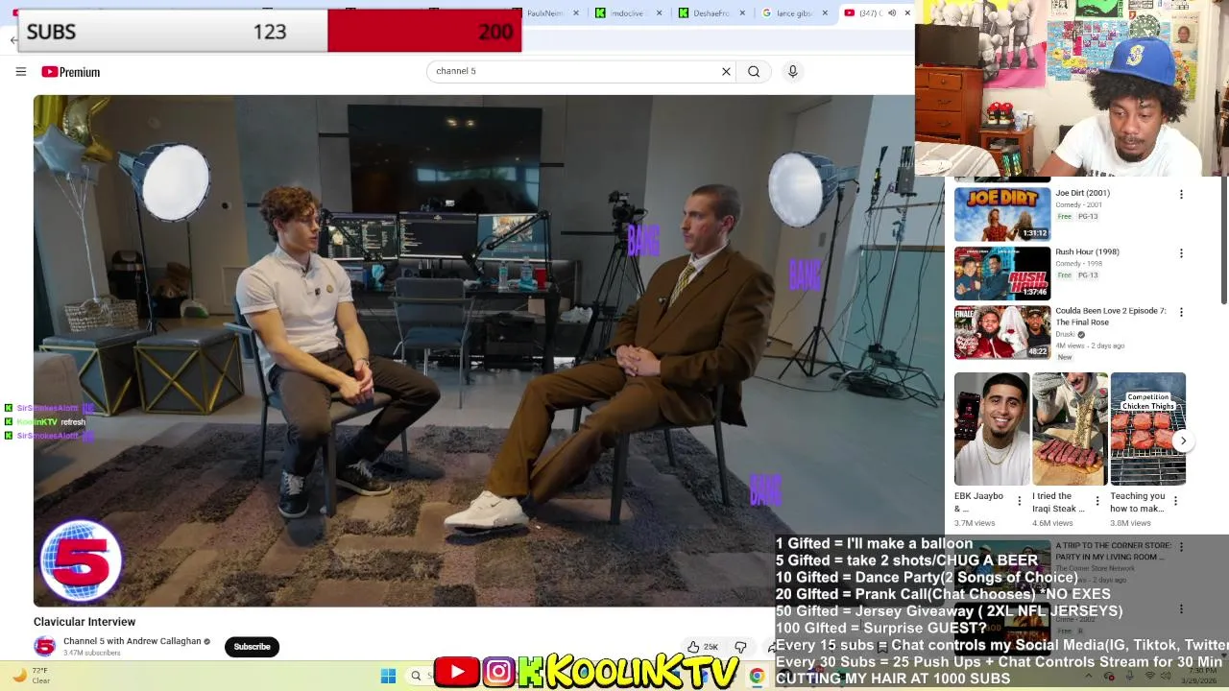Click the Coulda Been Love 48:22 thumbnail
The height and width of the screenshot is (691, 1229).
(x=1002, y=332)
